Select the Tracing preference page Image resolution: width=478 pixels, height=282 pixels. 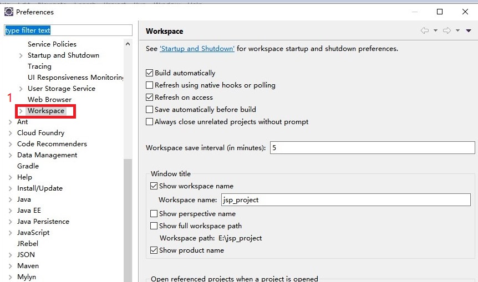(x=39, y=66)
